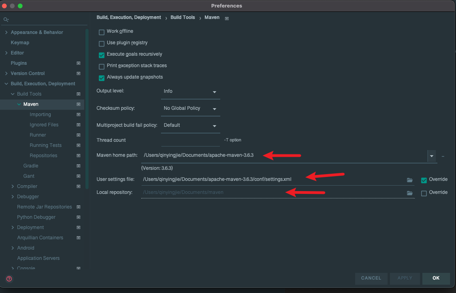This screenshot has width=456, height=293.
Task: Click the folder icon for User settings file
Action: click(x=410, y=180)
